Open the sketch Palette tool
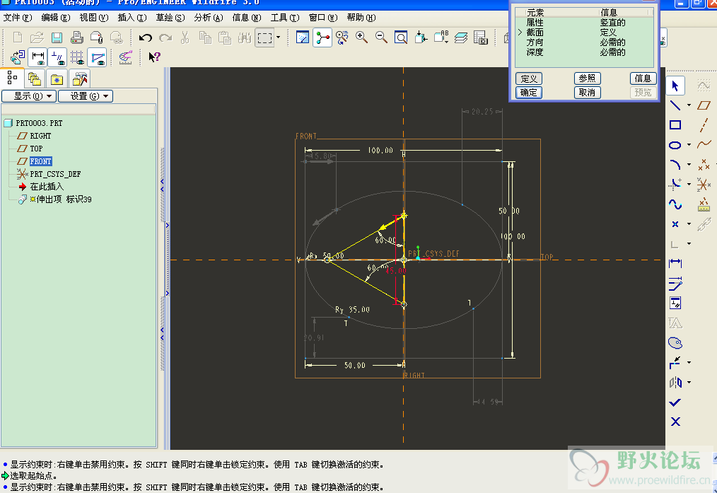This screenshot has height=493, width=717. [675, 342]
